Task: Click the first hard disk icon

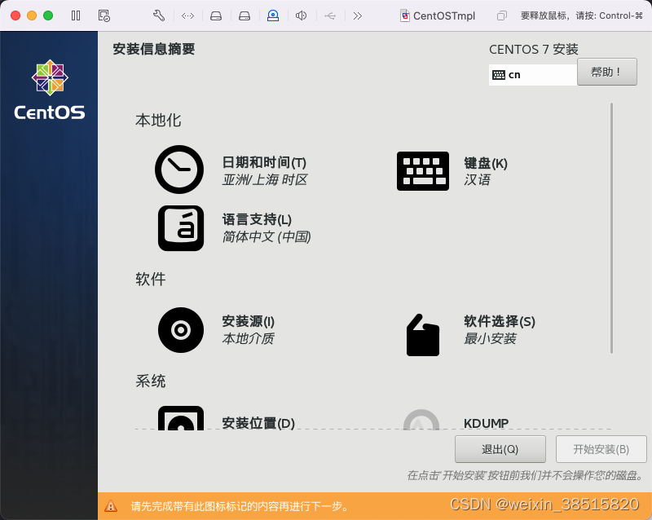Action: (216, 15)
